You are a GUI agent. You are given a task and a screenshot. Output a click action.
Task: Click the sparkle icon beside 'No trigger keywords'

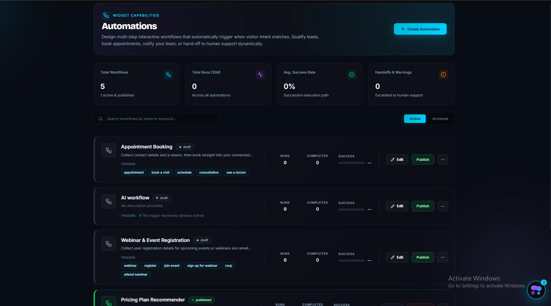(x=140, y=215)
